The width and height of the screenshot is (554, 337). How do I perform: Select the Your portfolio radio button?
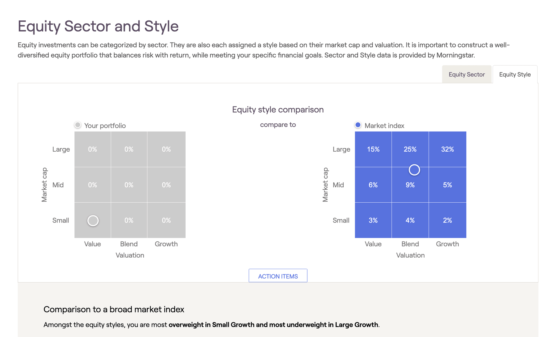click(77, 125)
